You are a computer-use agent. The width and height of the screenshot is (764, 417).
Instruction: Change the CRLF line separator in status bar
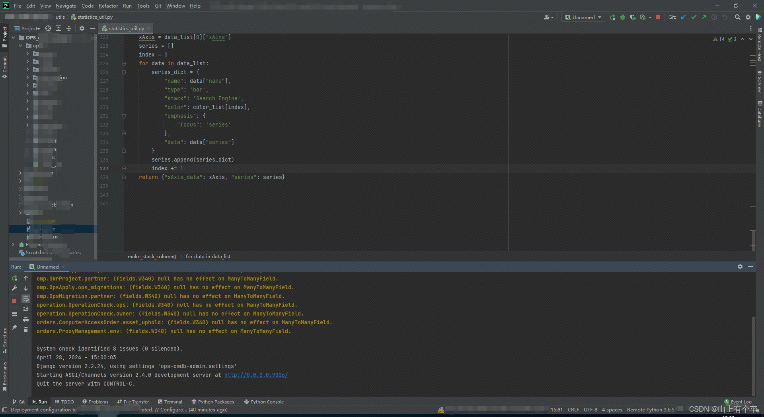[x=573, y=409]
